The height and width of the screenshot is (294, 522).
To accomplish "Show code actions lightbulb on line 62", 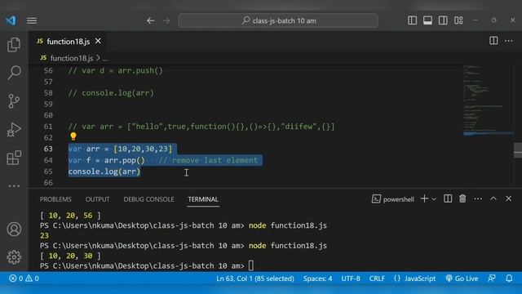I will point(73,136).
